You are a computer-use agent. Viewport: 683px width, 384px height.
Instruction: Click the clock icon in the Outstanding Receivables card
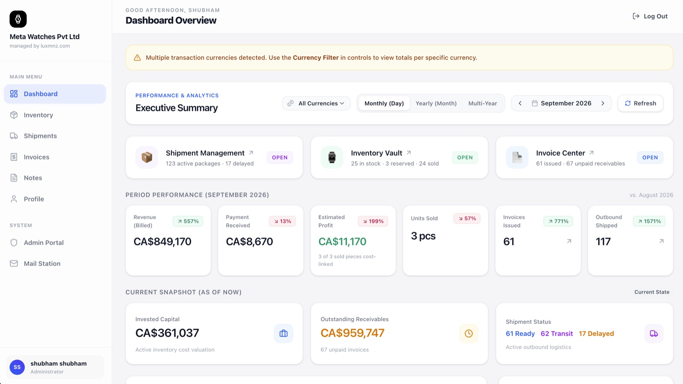click(469, 334)
